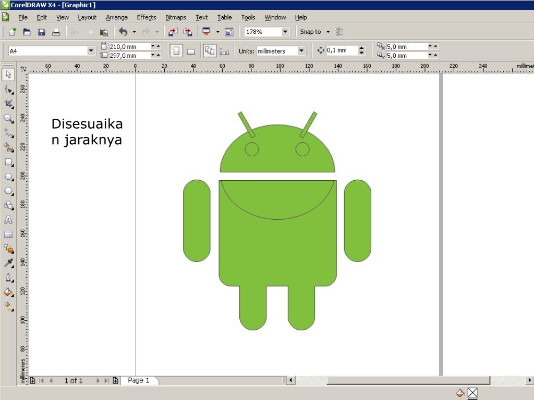Select the Smart Fill tool

pyautogui.click(x=8, y=147)
